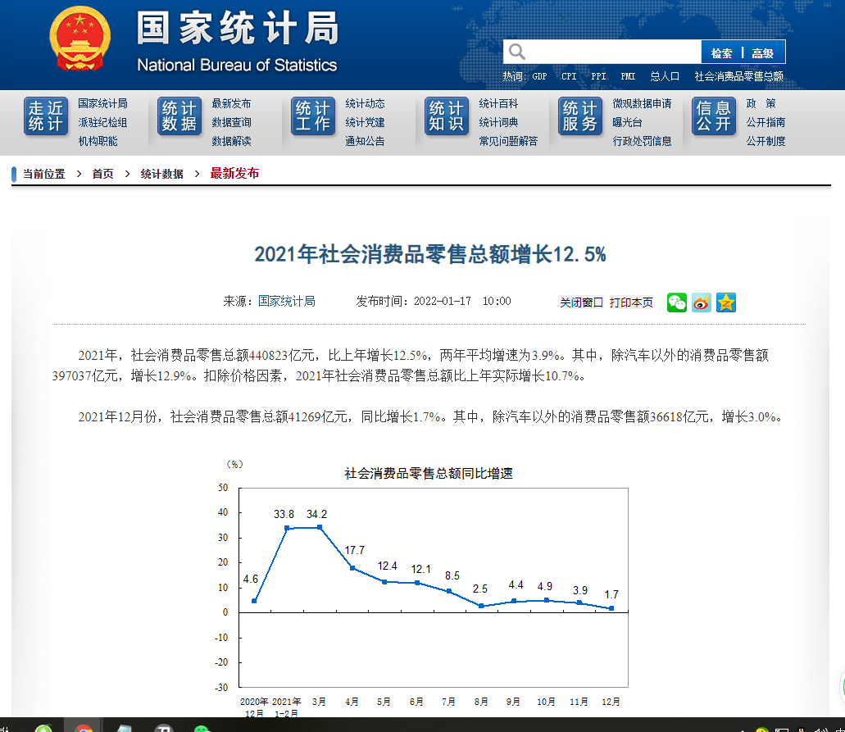Click 关闭窗口 link
The height and width of the screenshot is (732, 845).
[x=581, y=302]
